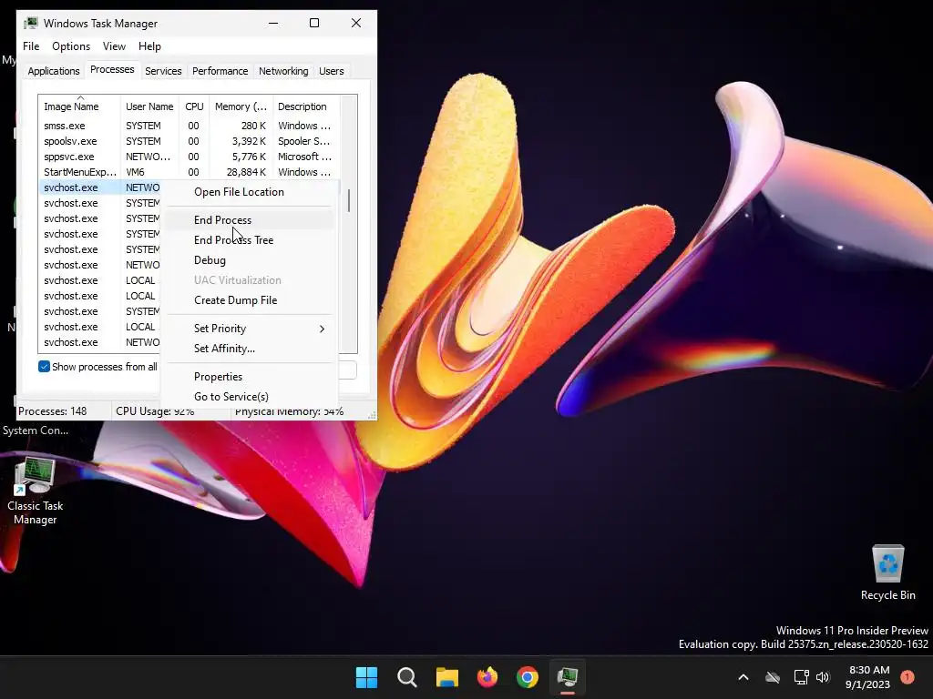Open the clock showing 8:30 AM
Viewport: 933px width, 699px height.
(868, 677)
